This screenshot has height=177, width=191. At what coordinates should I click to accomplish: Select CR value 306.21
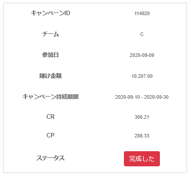(x=142, y=117)
